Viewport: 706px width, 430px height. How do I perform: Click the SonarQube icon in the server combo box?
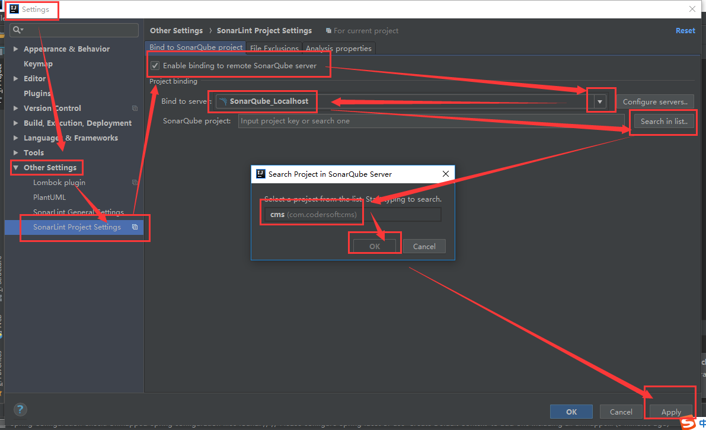pyautogui.click(x=223, y=101)
